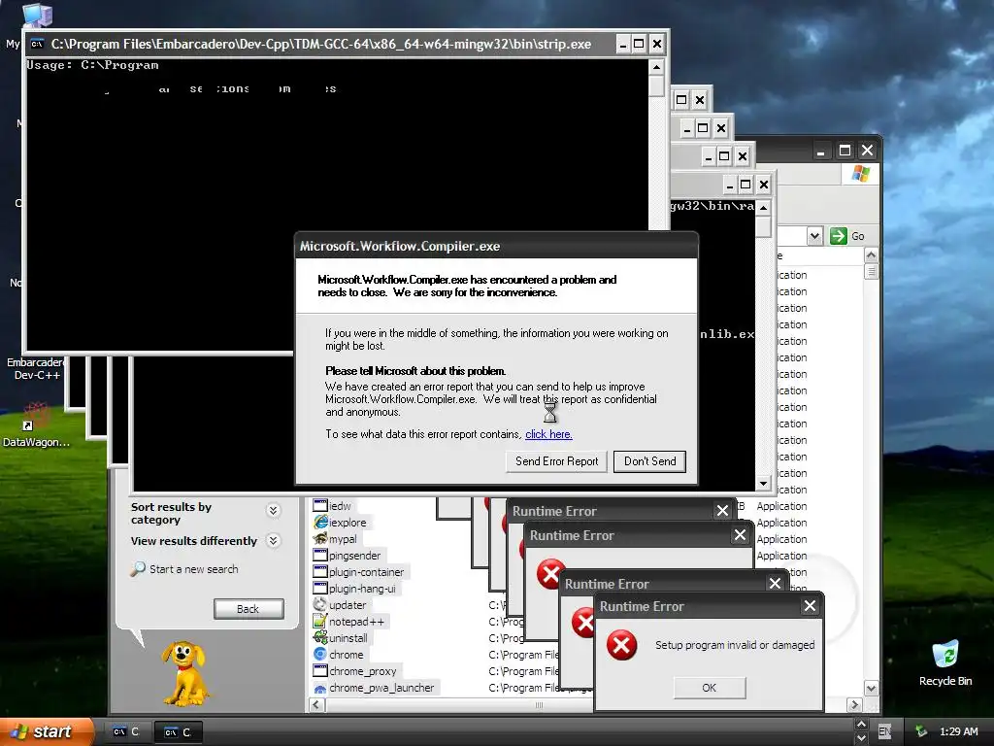
Task: Select the plugin-container file icon
Action: coord(320,571)
